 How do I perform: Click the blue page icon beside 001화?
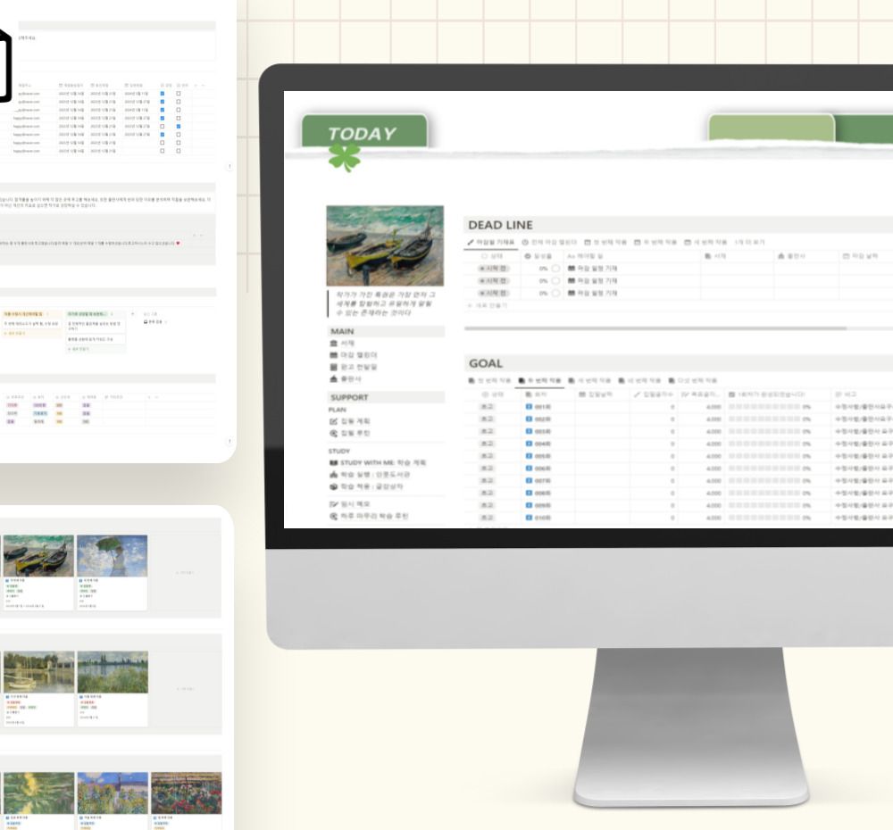pos(529,406)
